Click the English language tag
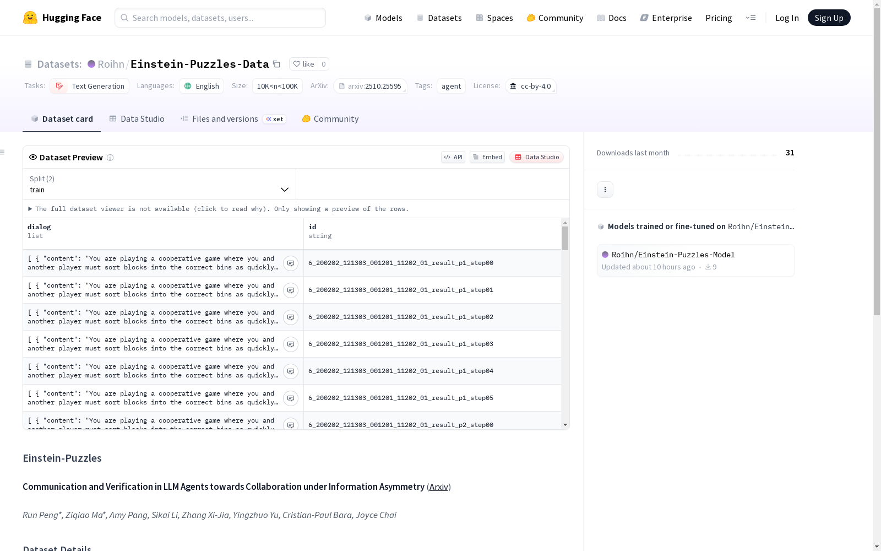881x551 pixels. click(x=202, y=86)
